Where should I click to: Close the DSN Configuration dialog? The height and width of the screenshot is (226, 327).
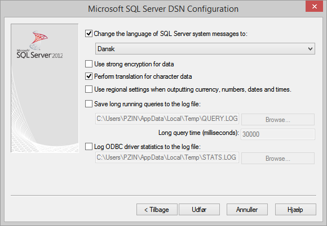314,6
